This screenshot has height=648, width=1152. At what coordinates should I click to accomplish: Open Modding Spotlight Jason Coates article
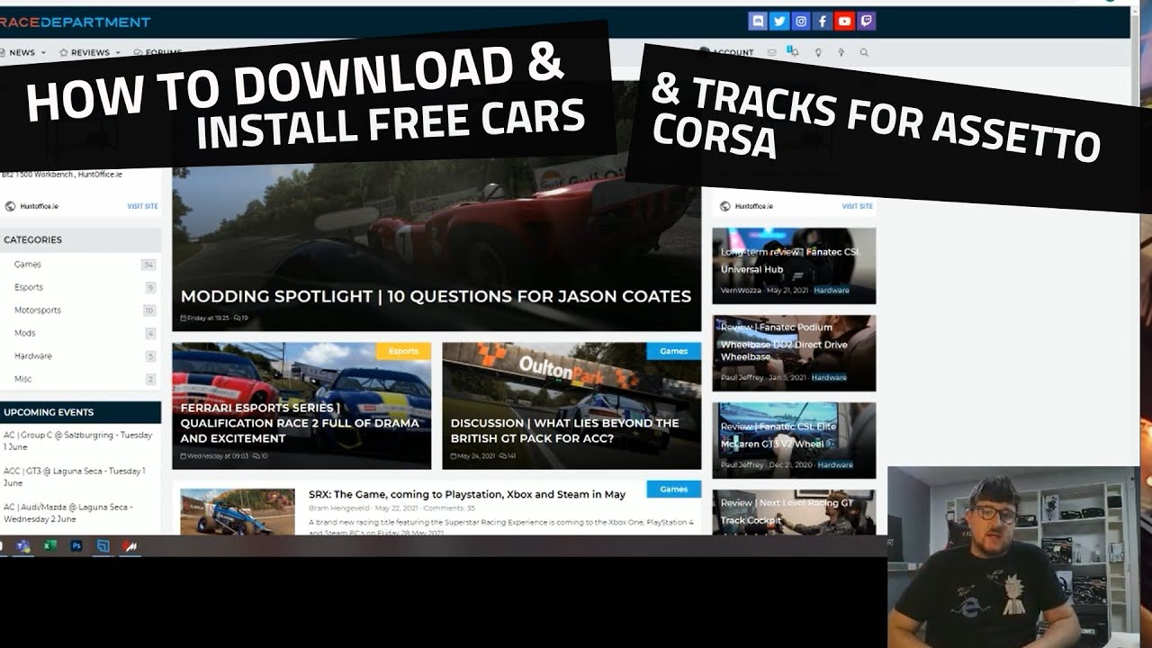point(436,296)
